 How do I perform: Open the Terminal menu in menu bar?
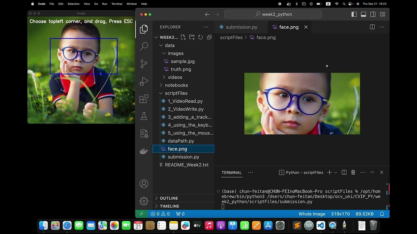(x=117, y=4)
